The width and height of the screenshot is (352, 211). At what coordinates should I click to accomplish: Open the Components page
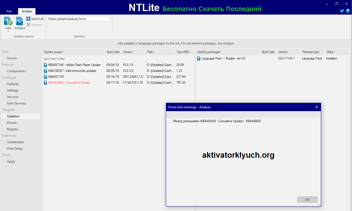(16, 71)
